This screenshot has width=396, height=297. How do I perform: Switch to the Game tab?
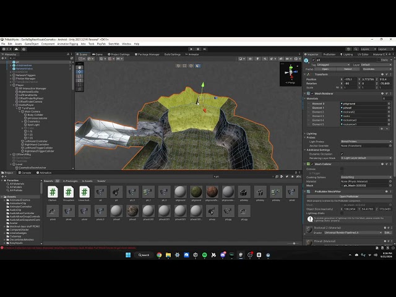click(x=98, y=54)
